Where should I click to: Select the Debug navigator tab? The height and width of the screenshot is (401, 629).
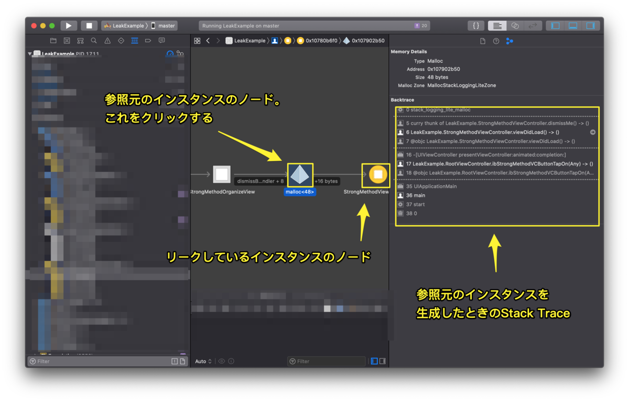(x=135, y=40)
